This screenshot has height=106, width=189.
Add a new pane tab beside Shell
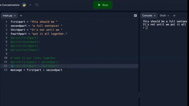pos(174,16)
